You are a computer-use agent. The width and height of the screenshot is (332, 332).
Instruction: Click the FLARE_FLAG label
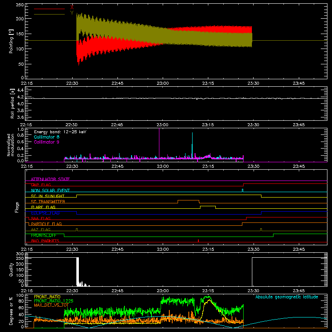click(x=43, y=207)
